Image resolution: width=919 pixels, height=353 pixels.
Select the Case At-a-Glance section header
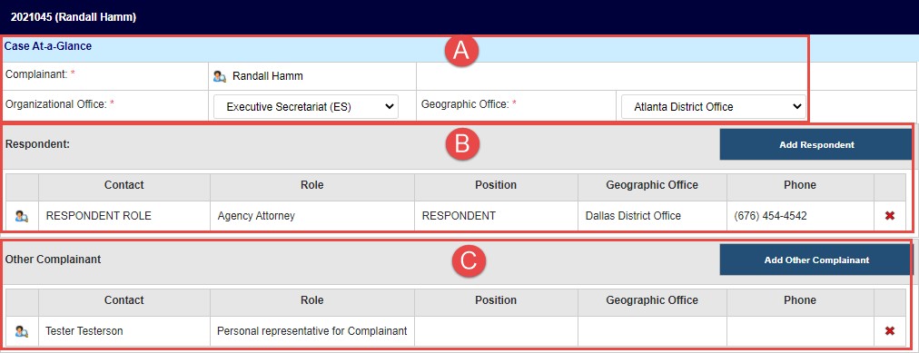(48, 45)
